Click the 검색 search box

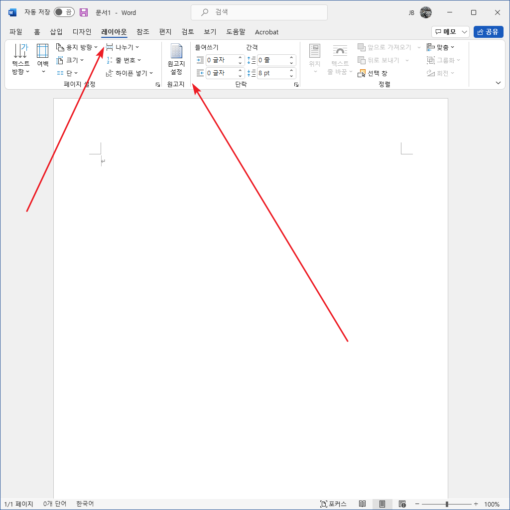pyautogui.click(x=259, y=12)
